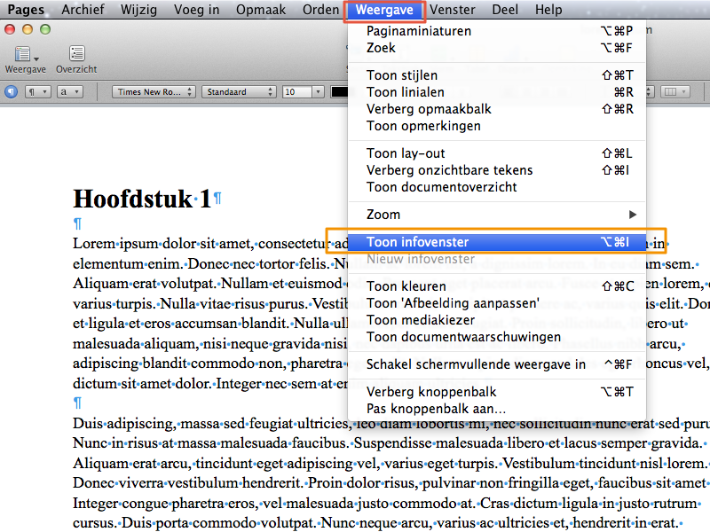This screenshot has height=532, width=710.
Task: Select Toon linialen
Action: tap(497, 92)
